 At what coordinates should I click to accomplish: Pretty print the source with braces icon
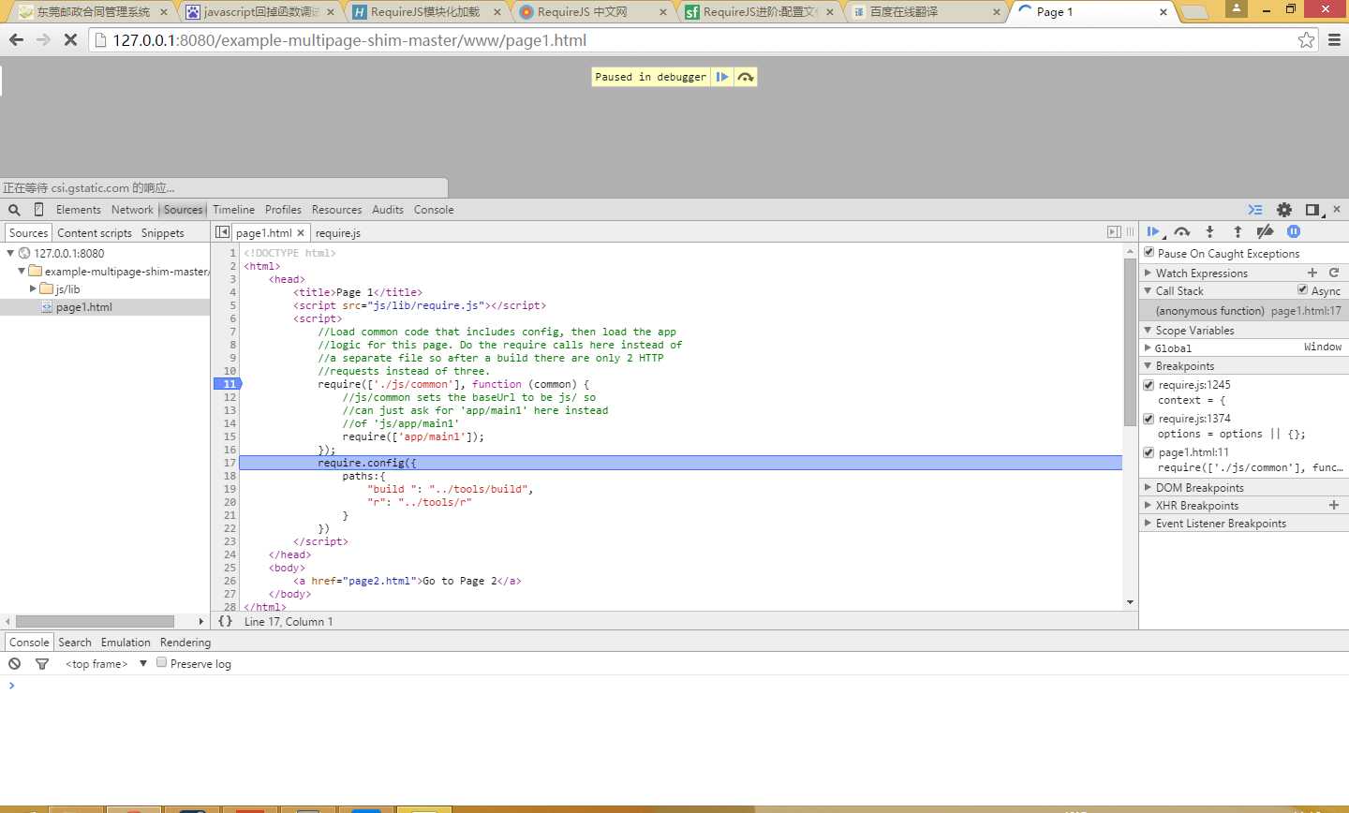point(225,621)
